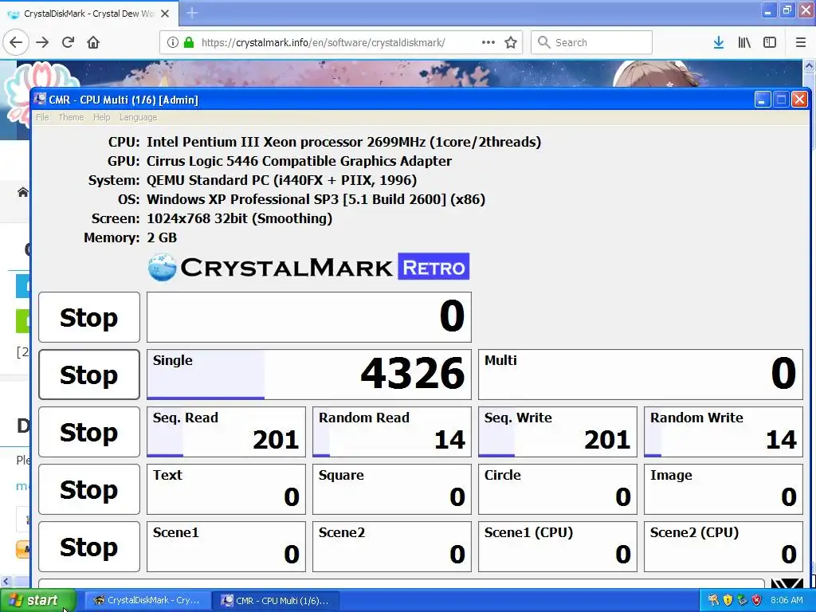Image resolution: width=816 pixels, height=612 pixels.
Task: Click the Windows Security shield tray icon
Action: click(728, 600)
